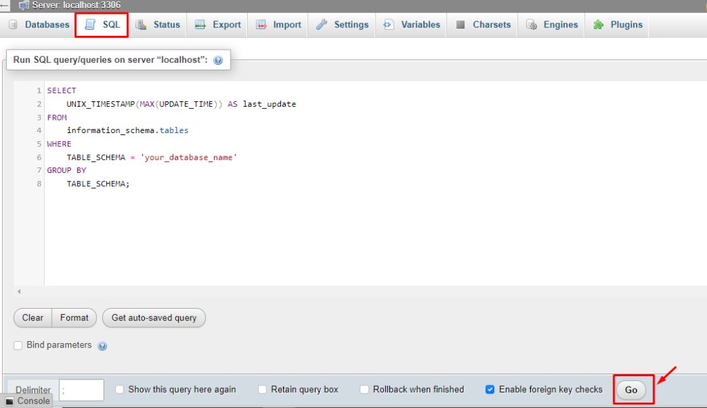Click inside the Delimiter input field
The height and width of the screenshot is (408, 707).
click(81, 389)
